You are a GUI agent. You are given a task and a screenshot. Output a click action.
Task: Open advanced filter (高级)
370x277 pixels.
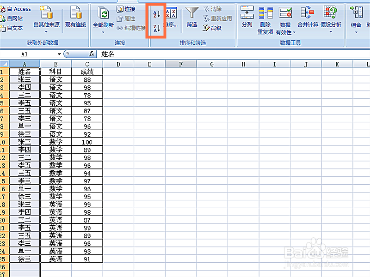click(212, 28)
